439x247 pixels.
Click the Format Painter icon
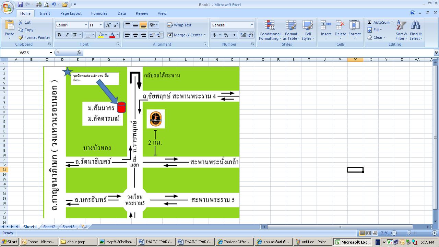coord(21,37)
